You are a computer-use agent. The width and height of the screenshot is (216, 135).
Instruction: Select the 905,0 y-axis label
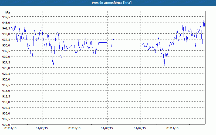(x=6, y=113)
